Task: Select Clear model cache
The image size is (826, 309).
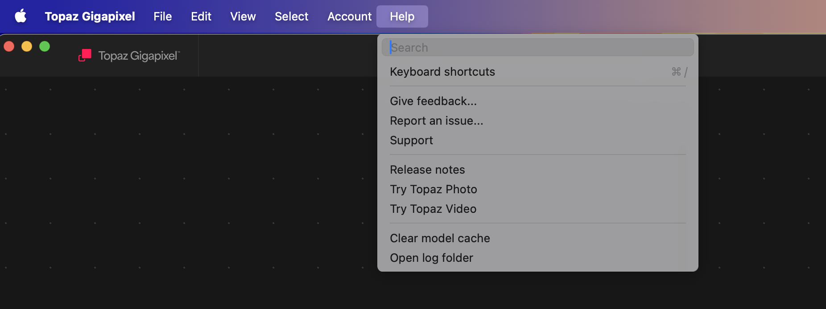Action: coord(439,238)
